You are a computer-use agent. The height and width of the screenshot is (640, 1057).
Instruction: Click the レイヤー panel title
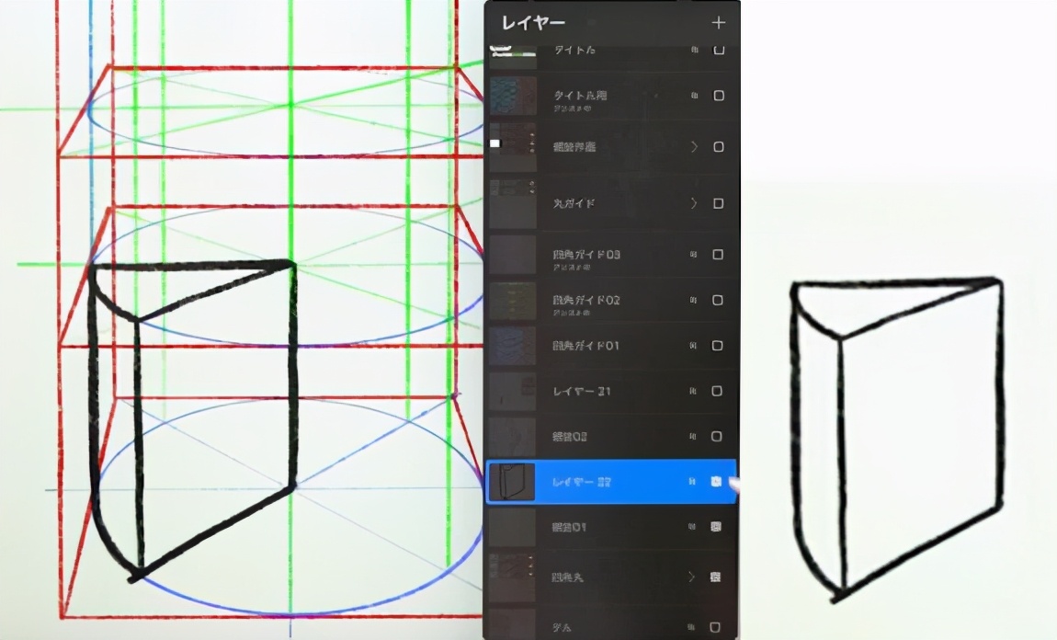coord(534,23)
